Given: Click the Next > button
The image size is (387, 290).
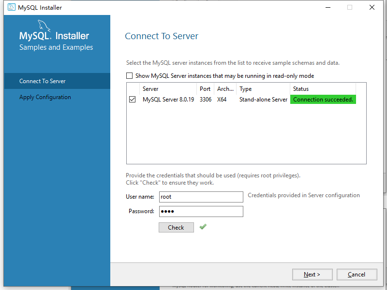Looking at the screenshot, I should pyautogui.click(x=312, y=275).
